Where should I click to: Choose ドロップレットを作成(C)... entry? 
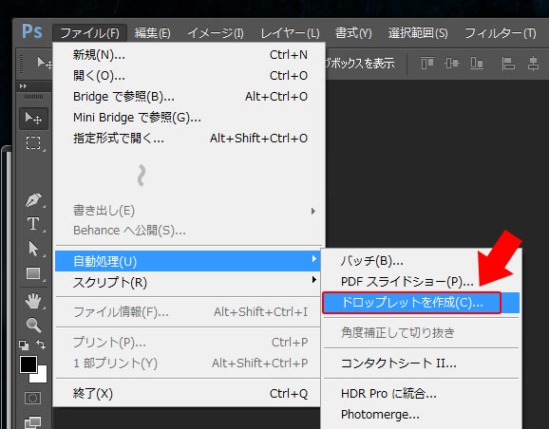pyautogui.click(x=421, y=303)
